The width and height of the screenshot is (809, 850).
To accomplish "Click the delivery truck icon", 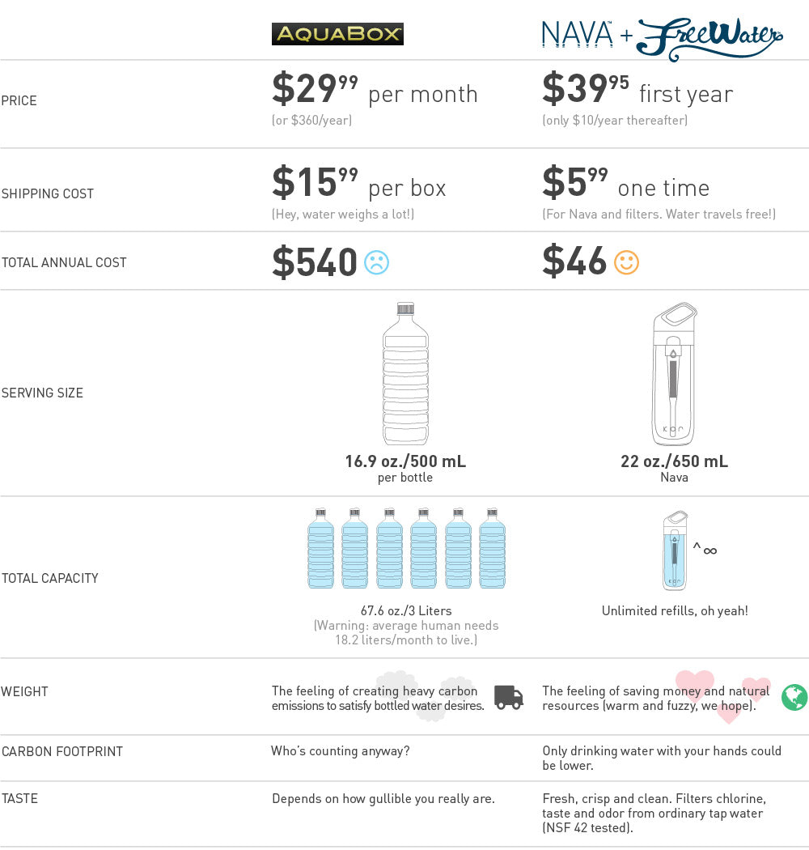I will point(508,697).
